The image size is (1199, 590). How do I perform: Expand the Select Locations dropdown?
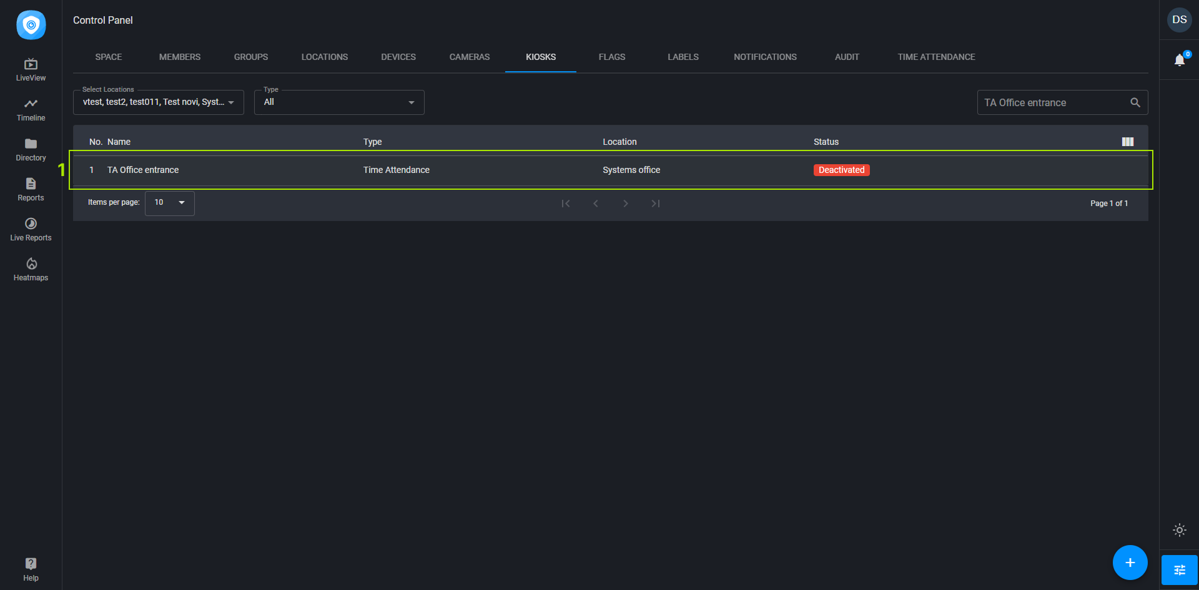[158, 102]
